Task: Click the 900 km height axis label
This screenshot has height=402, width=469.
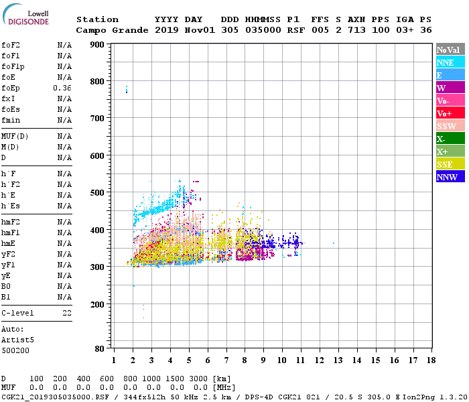Action: (x=97, y=45)
